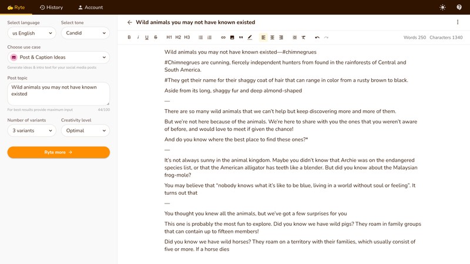This screenshot has height=264, width=470.
Task: Switch to the History tab
Action: 51,8
